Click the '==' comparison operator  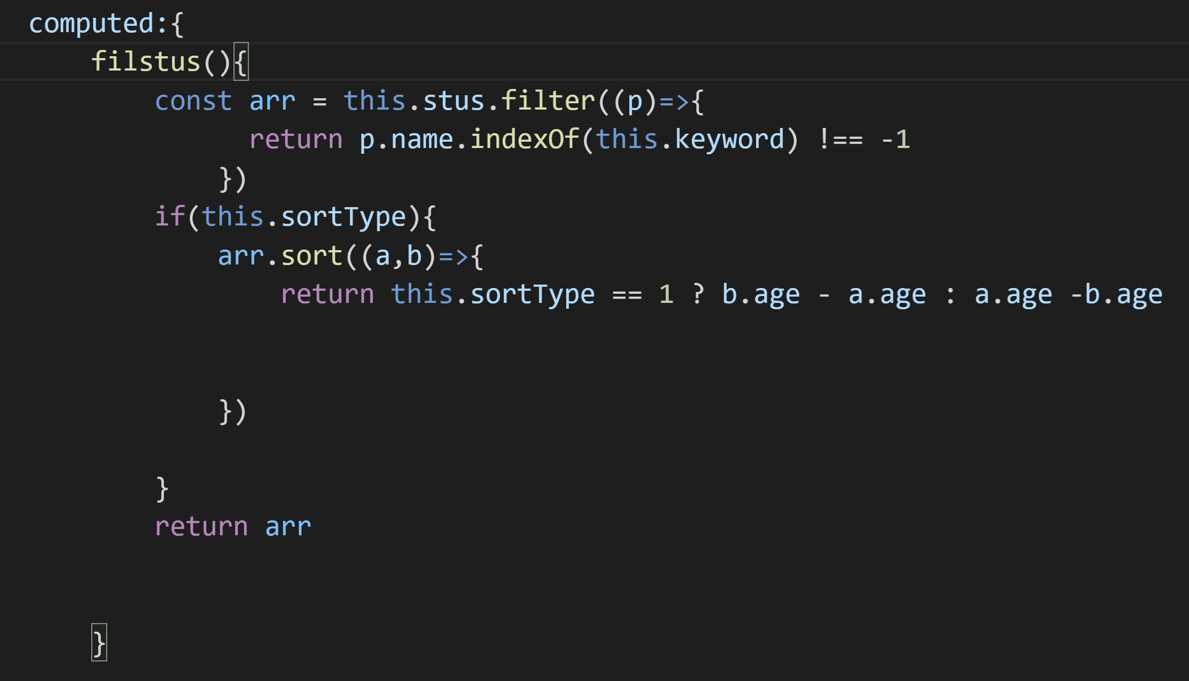pos(627,294)
